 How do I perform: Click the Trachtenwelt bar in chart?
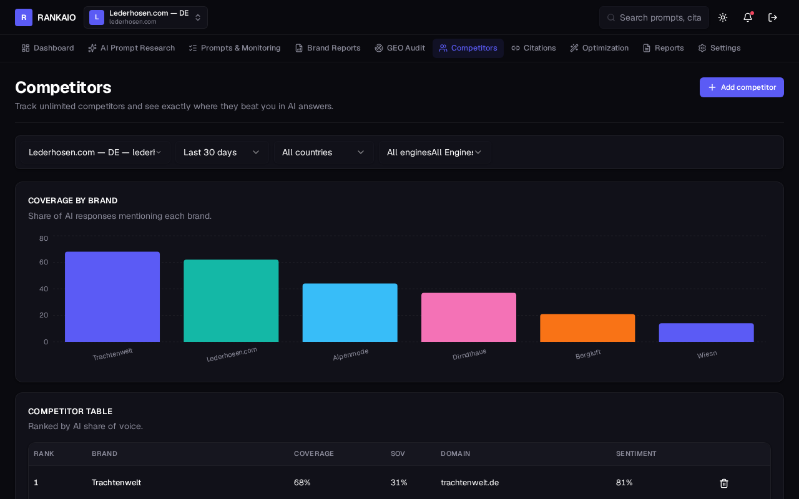tap(112, 297)
